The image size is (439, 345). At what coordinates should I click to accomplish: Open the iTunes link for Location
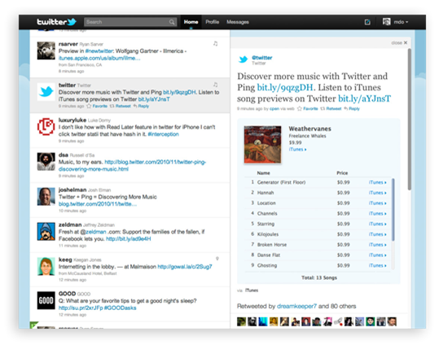[x=377, y=203]
